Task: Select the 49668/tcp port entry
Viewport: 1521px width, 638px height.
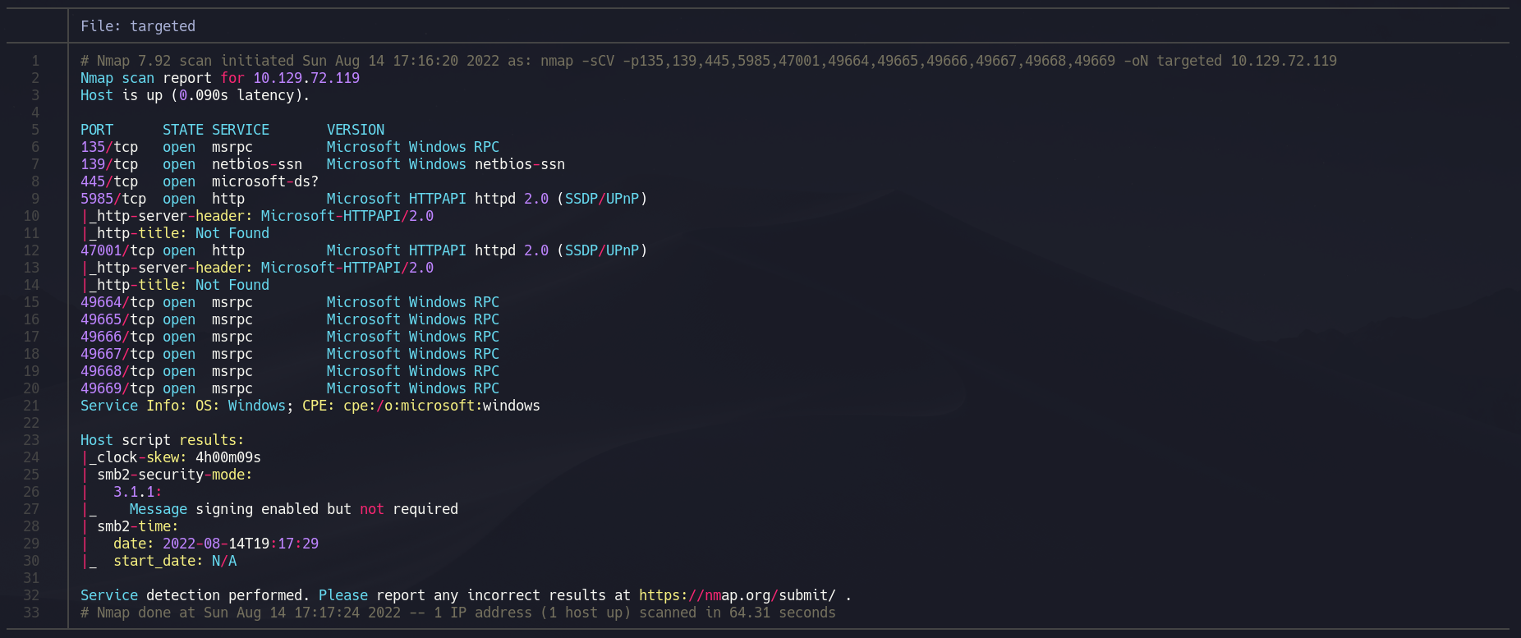Action: pyautogui.click(x=117, y=371)
